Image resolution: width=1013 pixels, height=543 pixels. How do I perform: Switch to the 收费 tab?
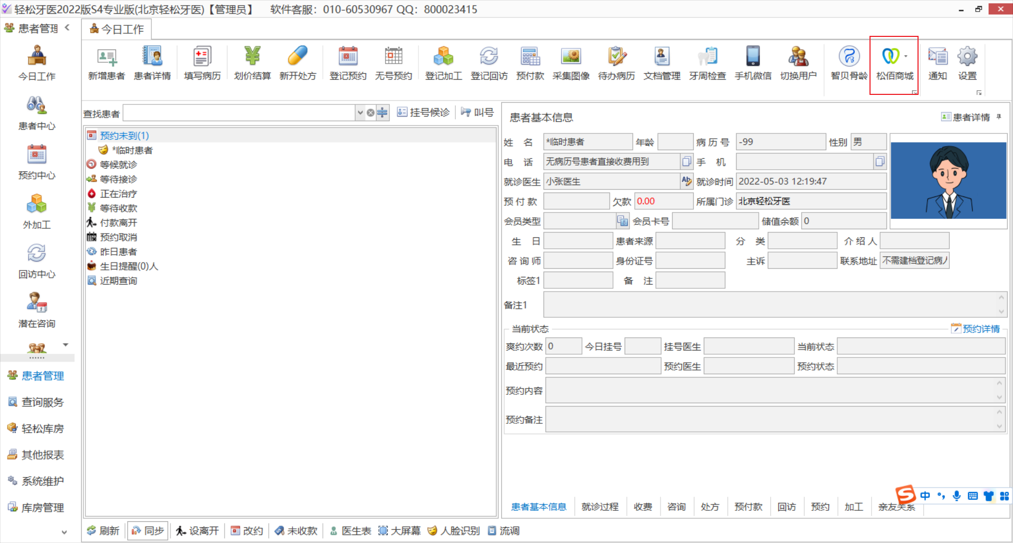click(x=643, y=507)
